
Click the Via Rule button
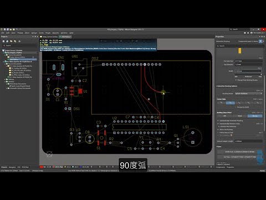(240, 157)
